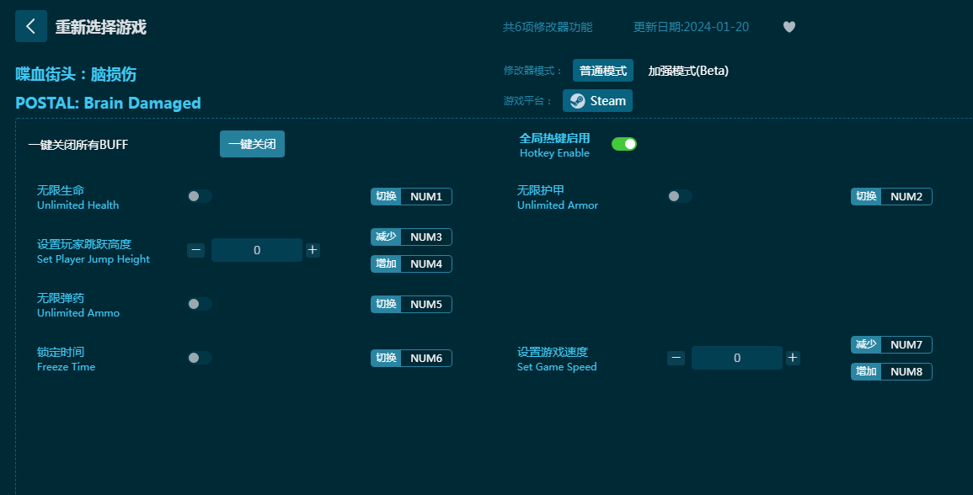The height and width of the screenshot is (495, 973).
Task: Click the NUM1 hotkey for Unlimited Health
Action: point(425,196)
